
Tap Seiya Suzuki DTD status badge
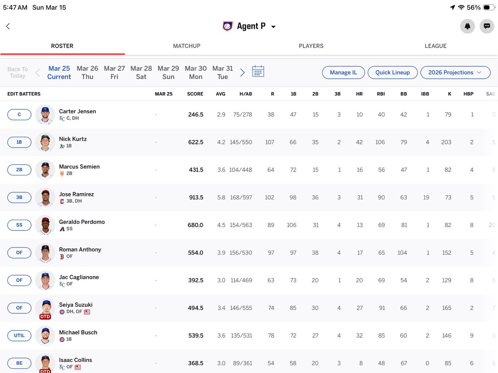[45, 317]
